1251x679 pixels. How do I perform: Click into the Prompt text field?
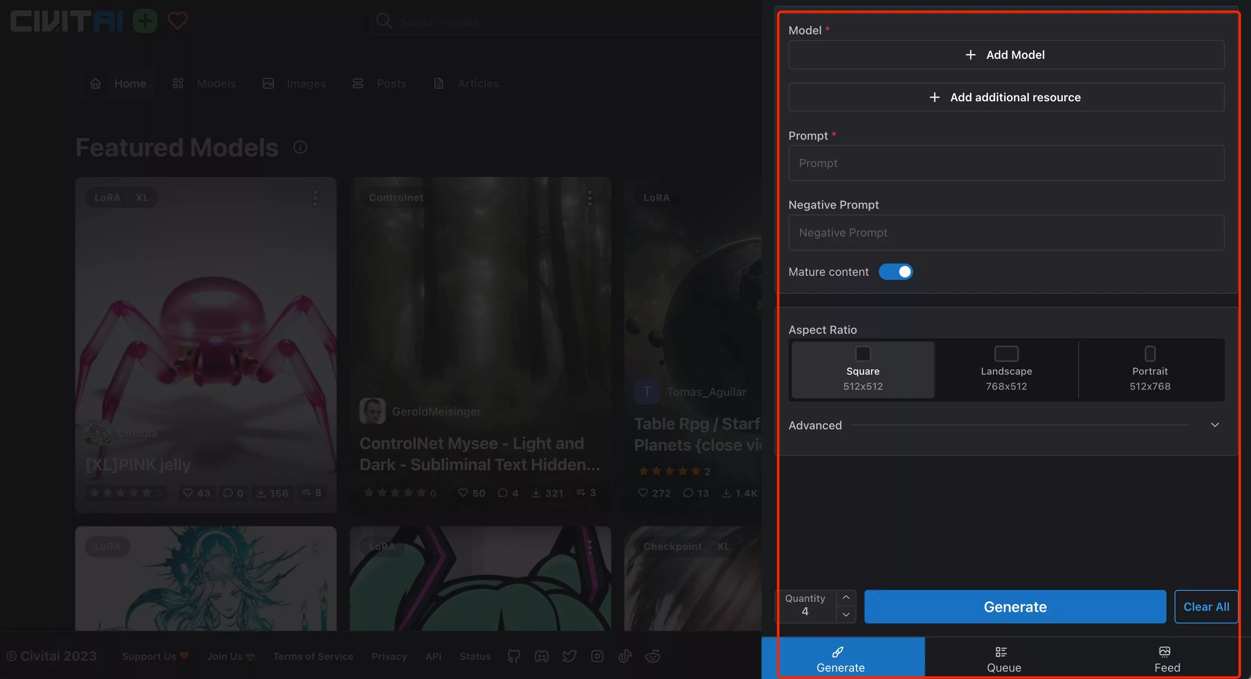(x=1006, y=163)
